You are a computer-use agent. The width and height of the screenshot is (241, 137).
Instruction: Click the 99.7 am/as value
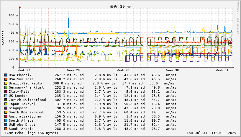pos(156,120)
